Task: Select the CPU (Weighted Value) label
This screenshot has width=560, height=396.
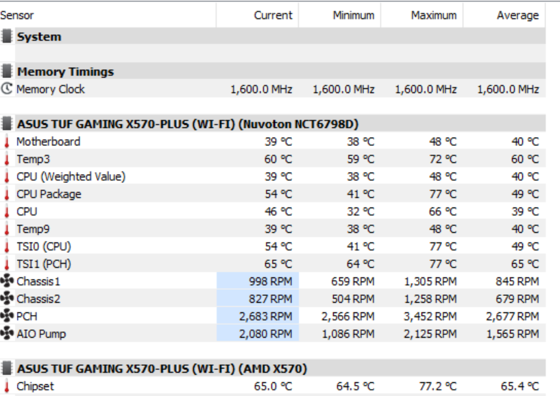Action: click(71, 177)
